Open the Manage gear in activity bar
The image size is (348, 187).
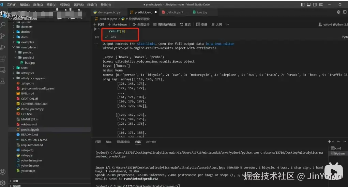click(x=3, y=183)
